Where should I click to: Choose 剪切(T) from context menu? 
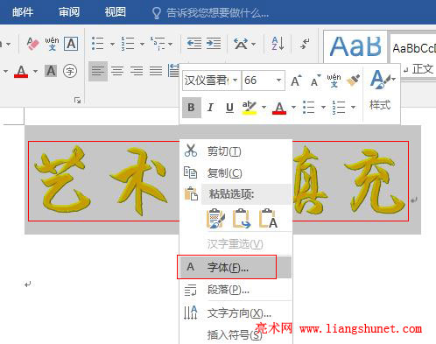(236, 151)
